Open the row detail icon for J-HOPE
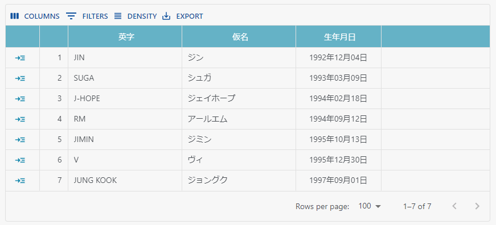 [21, 99]
